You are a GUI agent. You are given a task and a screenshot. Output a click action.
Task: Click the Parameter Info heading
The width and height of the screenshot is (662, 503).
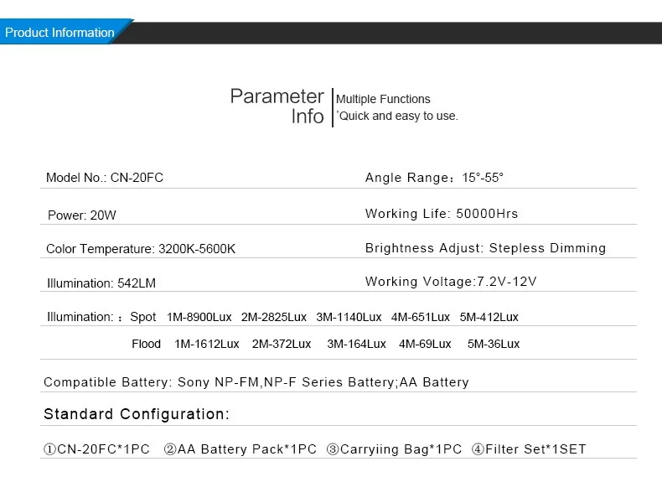(277, 106)
